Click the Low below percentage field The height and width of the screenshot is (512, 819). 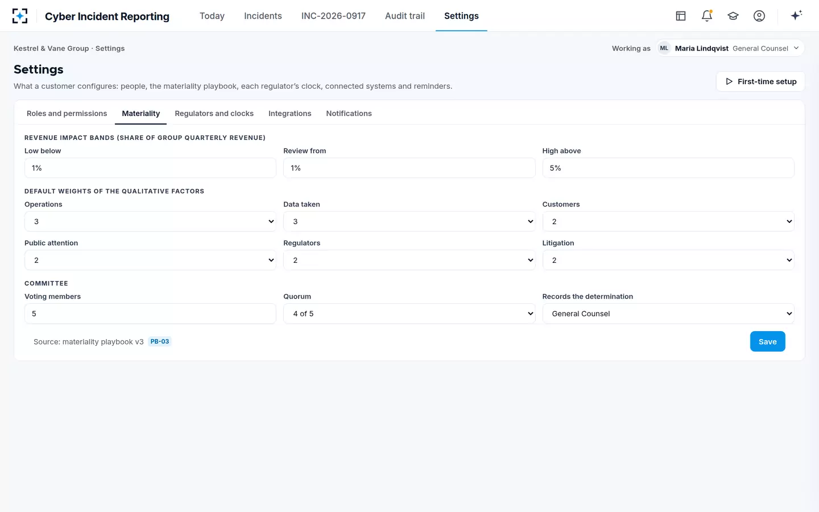point(150,168)
